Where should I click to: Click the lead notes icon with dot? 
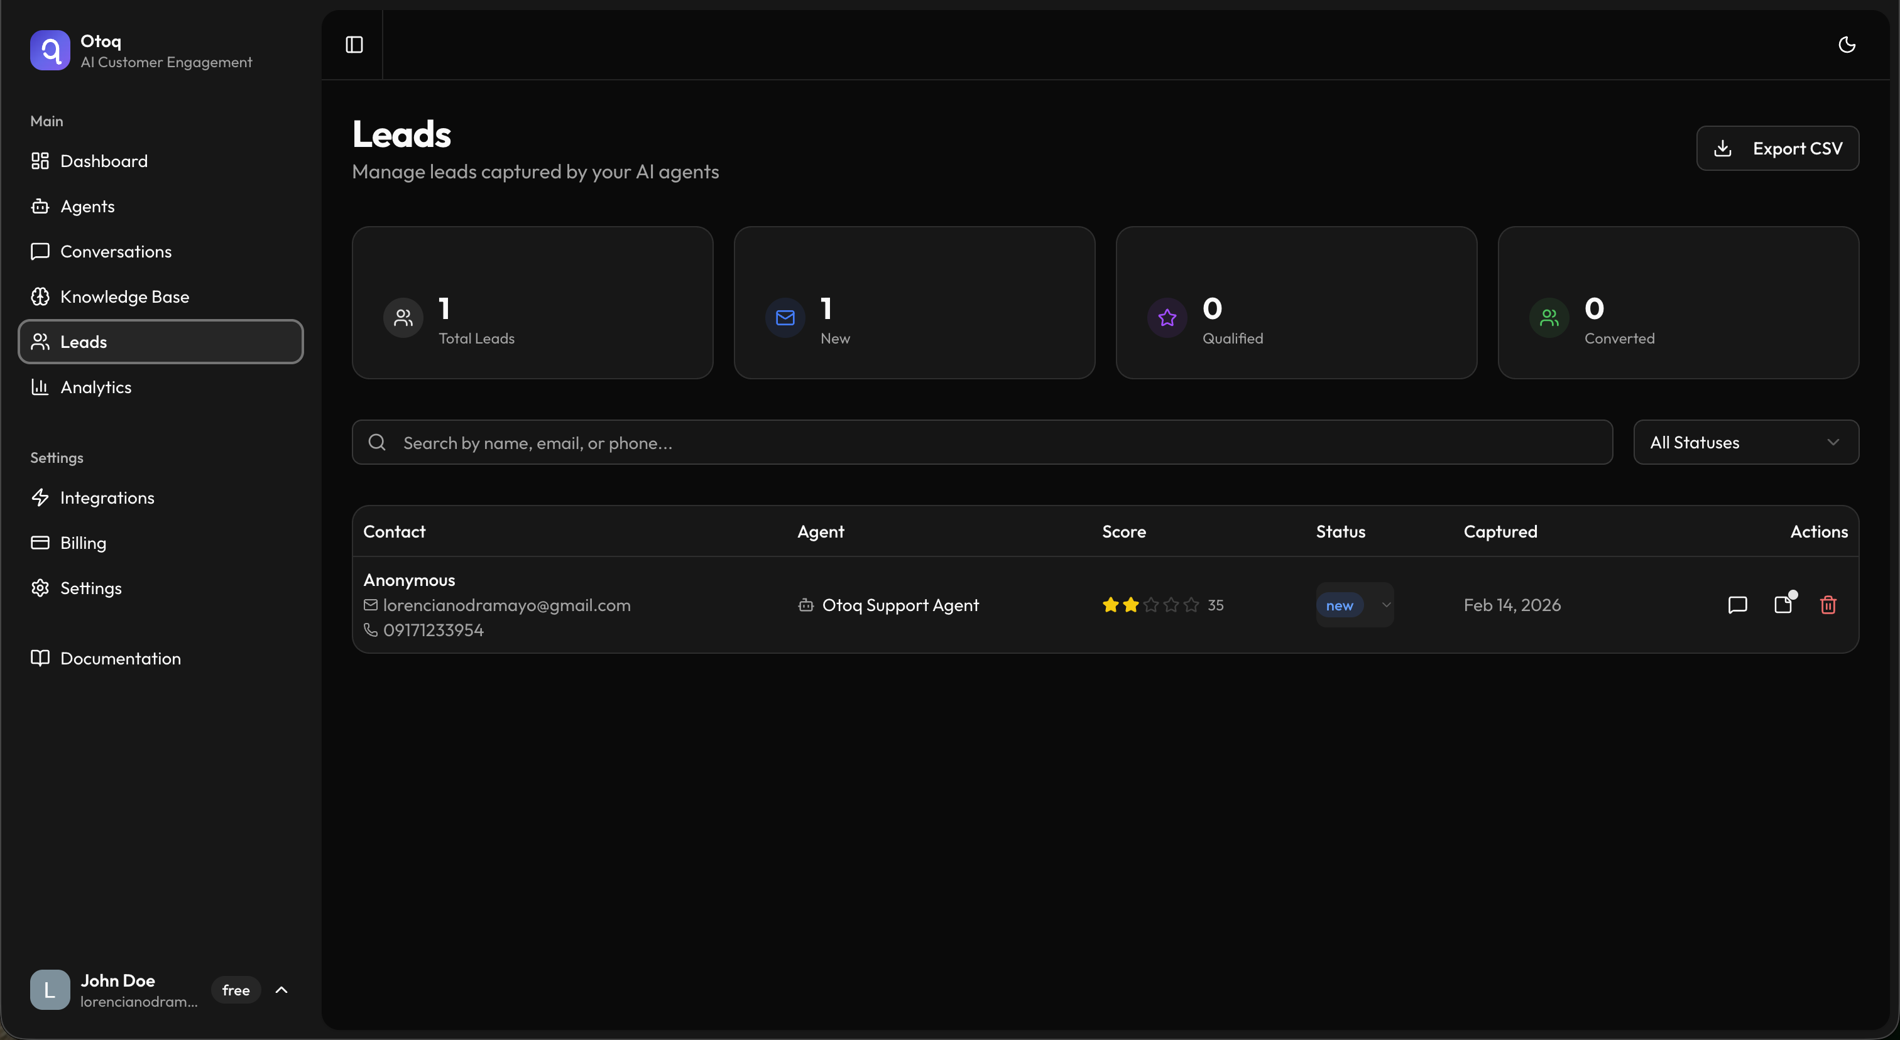1783,605
